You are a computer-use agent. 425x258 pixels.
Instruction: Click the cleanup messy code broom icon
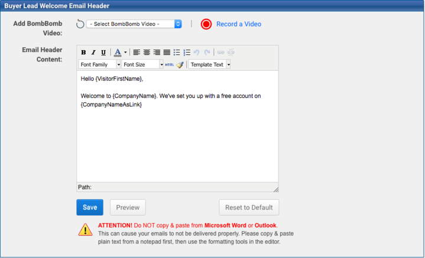[180, 64]
